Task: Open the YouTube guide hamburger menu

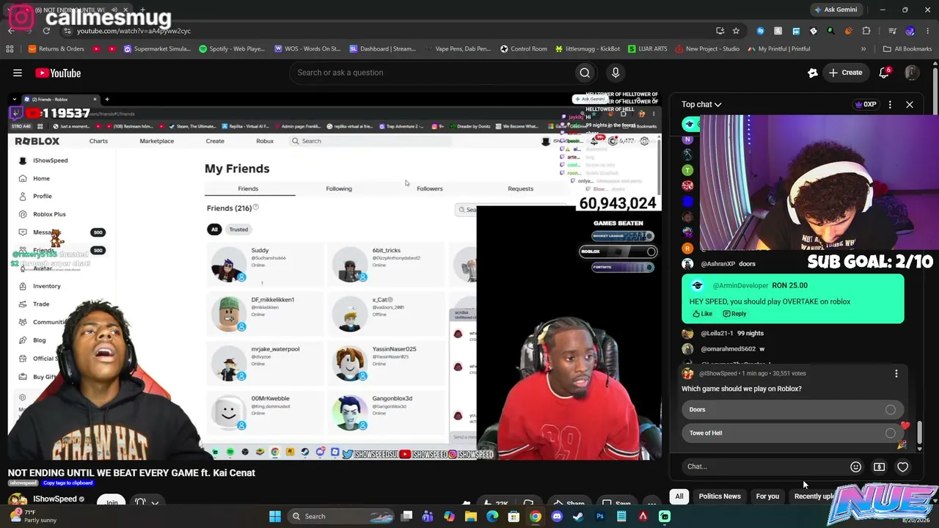Action: 18,73
